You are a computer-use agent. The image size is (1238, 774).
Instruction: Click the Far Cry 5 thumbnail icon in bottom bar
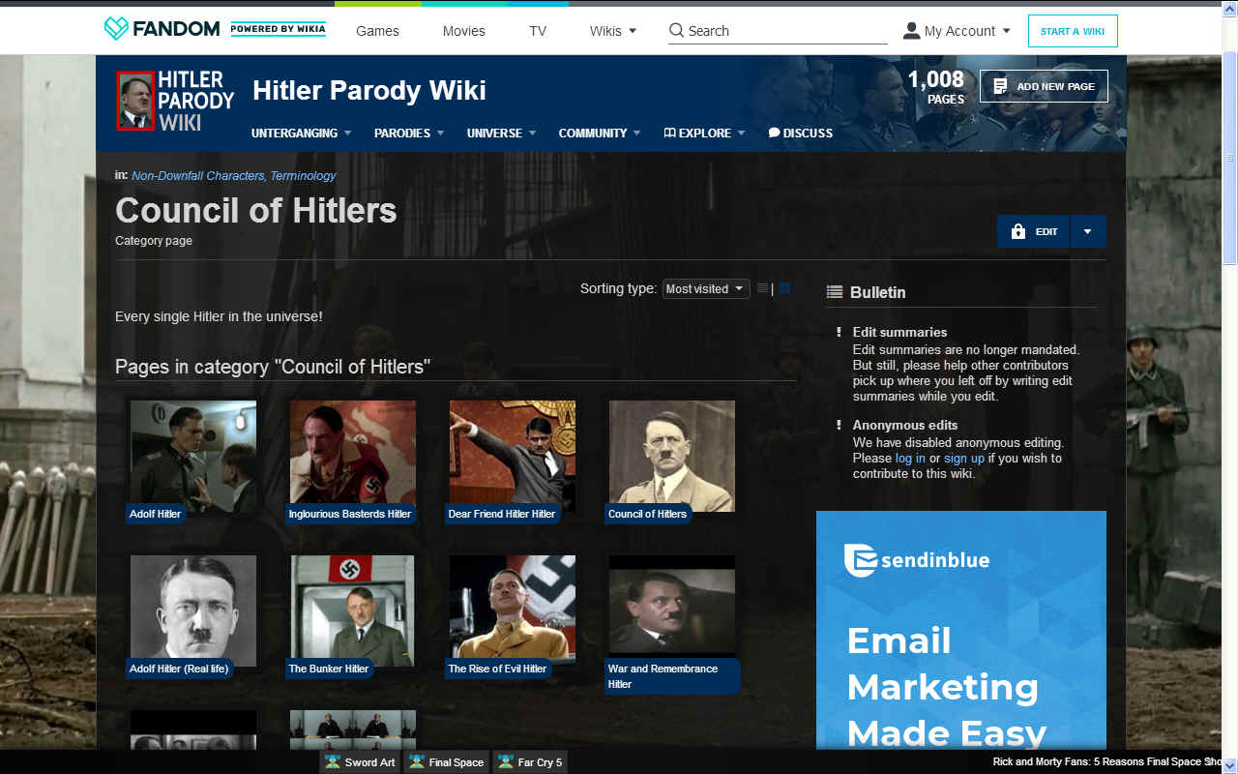(x=506, y=761)
